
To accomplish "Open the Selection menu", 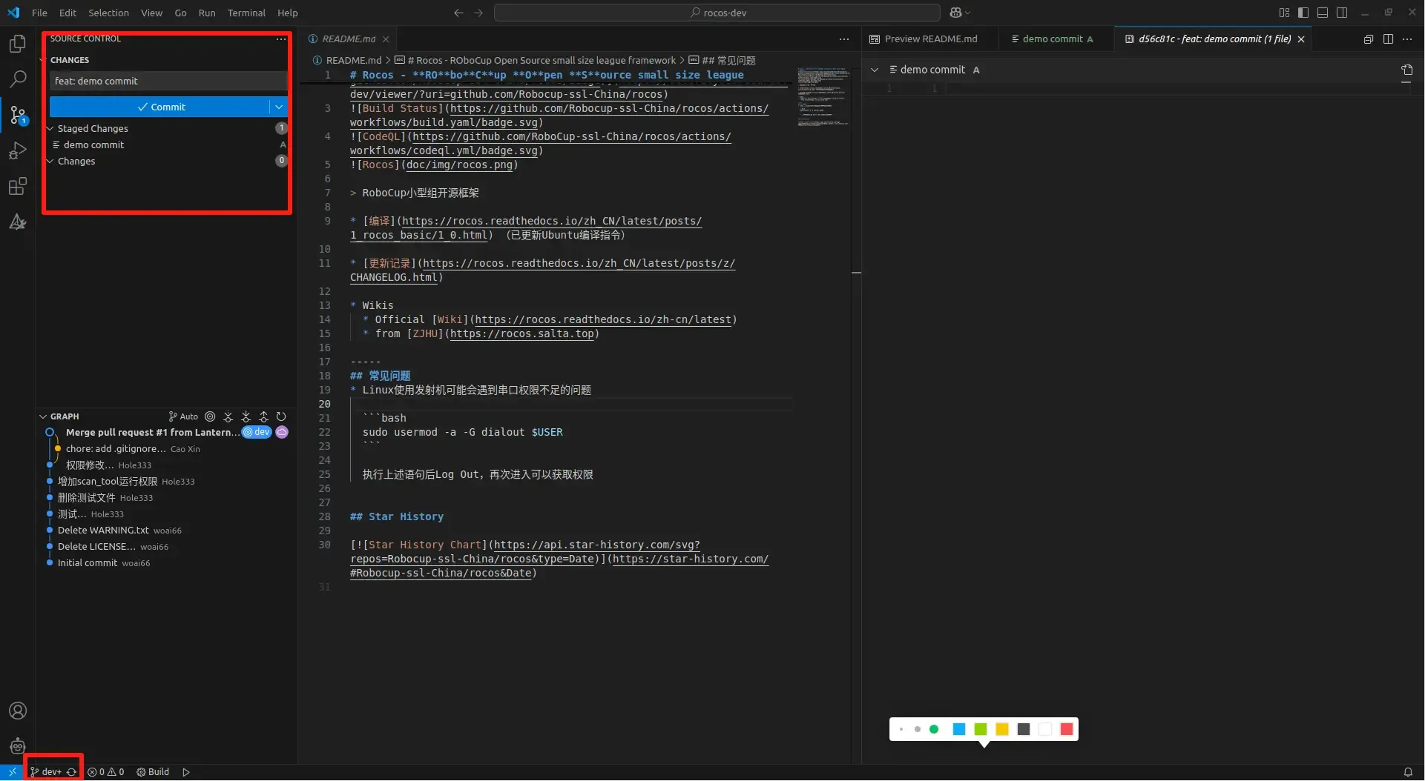I will tap(108, 13).
